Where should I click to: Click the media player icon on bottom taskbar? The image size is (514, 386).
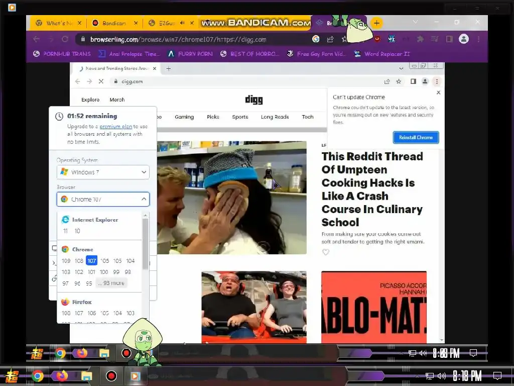coord(135,376)
